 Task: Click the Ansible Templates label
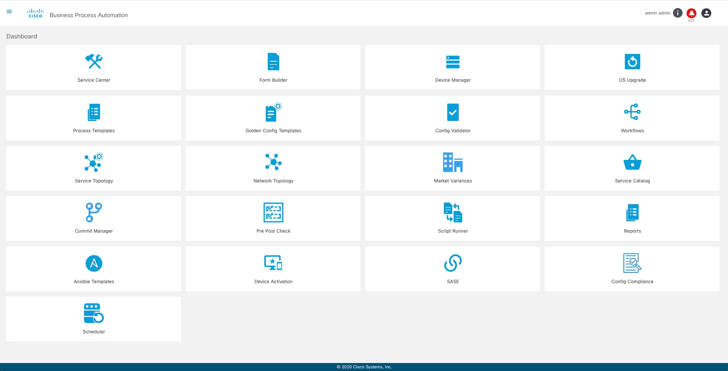(x=94, y=282)
